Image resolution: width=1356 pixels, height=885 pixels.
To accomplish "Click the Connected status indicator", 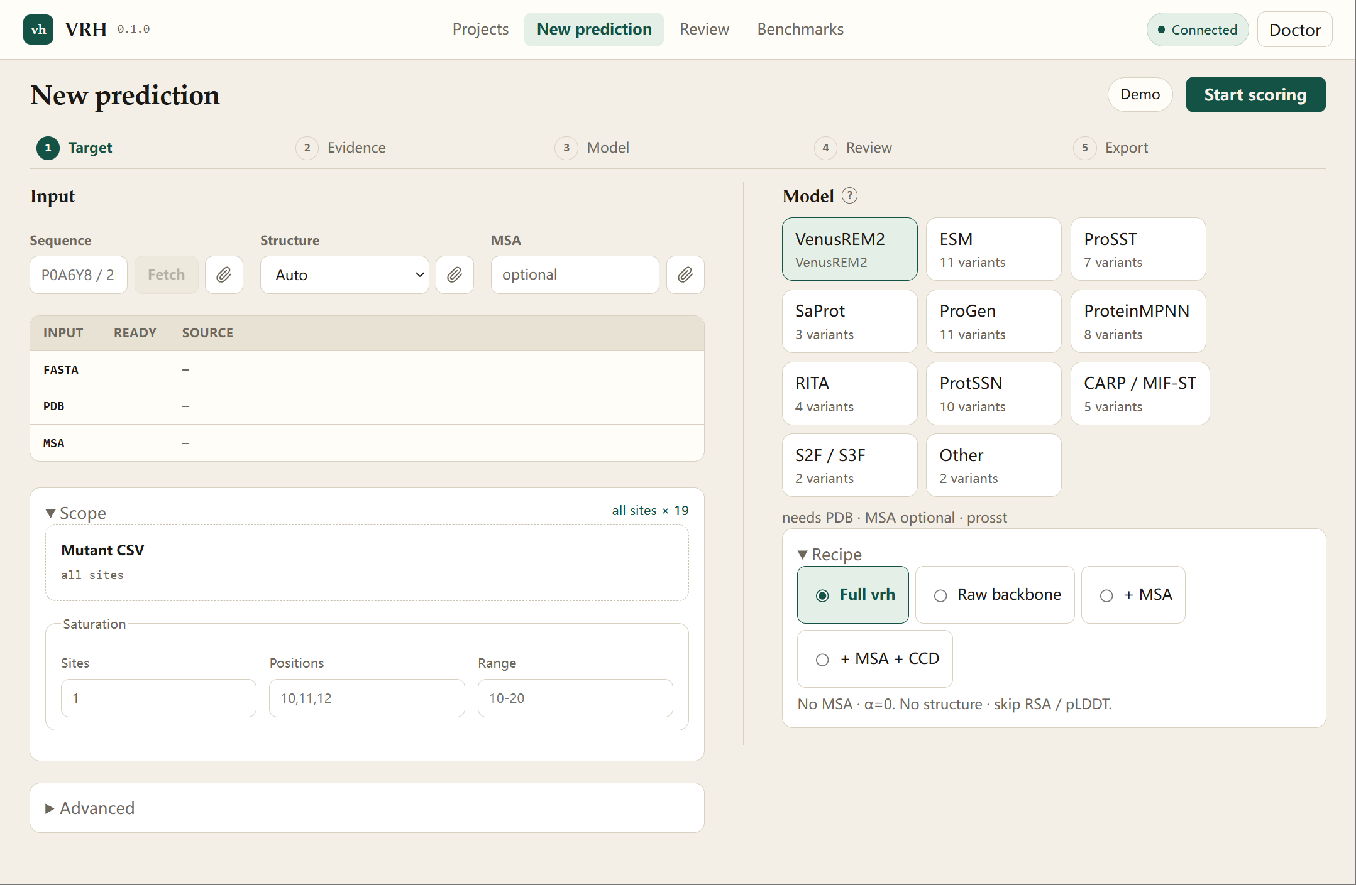I will click(x=1197, y=30).
